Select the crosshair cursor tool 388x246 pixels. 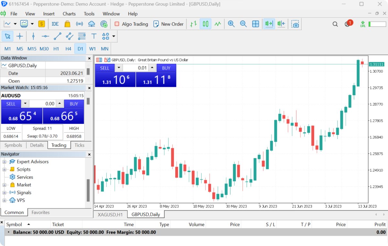click(20, 36)
